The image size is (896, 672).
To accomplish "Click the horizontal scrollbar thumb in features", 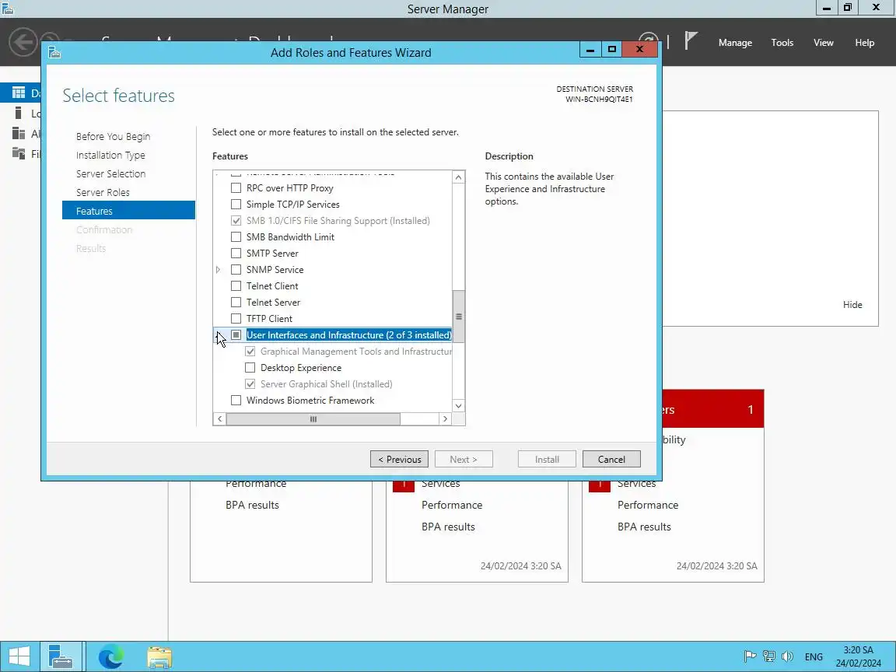I will pos(313,419).
